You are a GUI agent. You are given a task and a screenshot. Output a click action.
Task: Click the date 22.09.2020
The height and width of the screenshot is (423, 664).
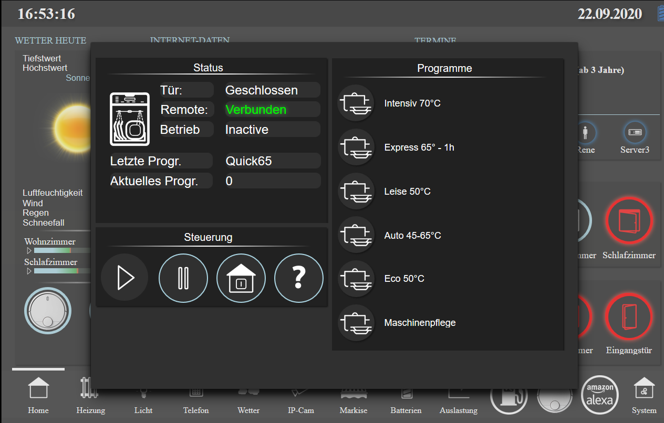610,14
